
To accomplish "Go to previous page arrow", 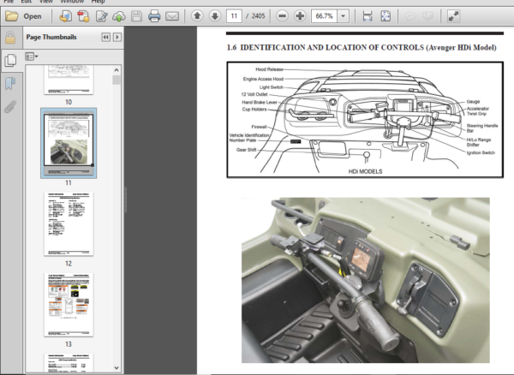I will tap(197, 15).
